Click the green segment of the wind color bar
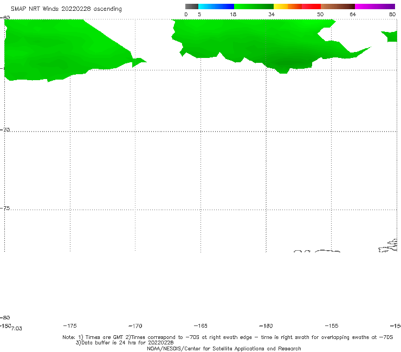This screenshot has height=352, width=401. coord(254,6)
